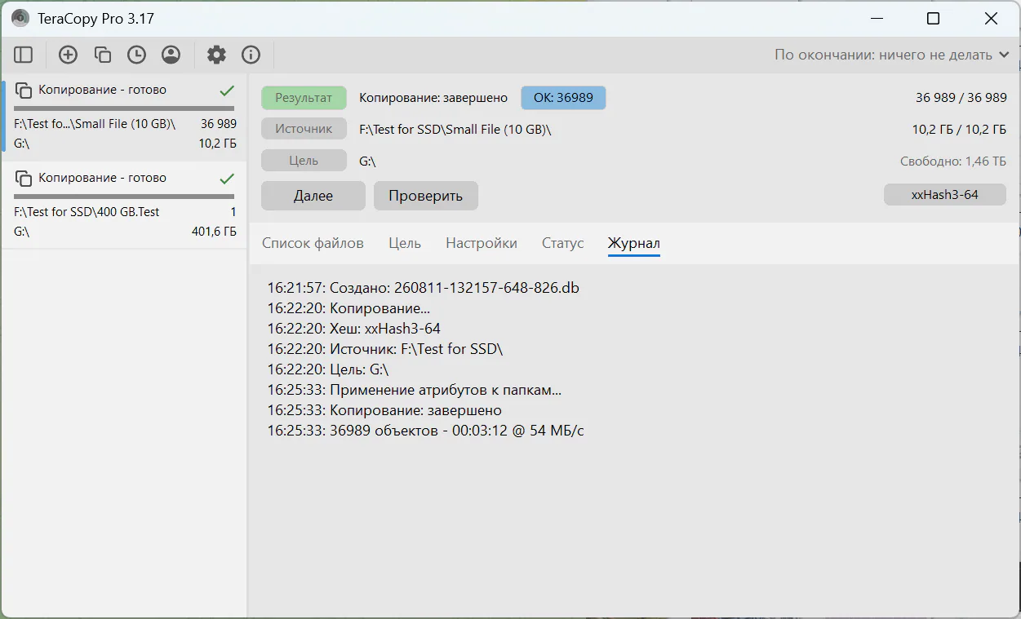Click green checkmark of 400 GB.Test task

coord(227,179)
